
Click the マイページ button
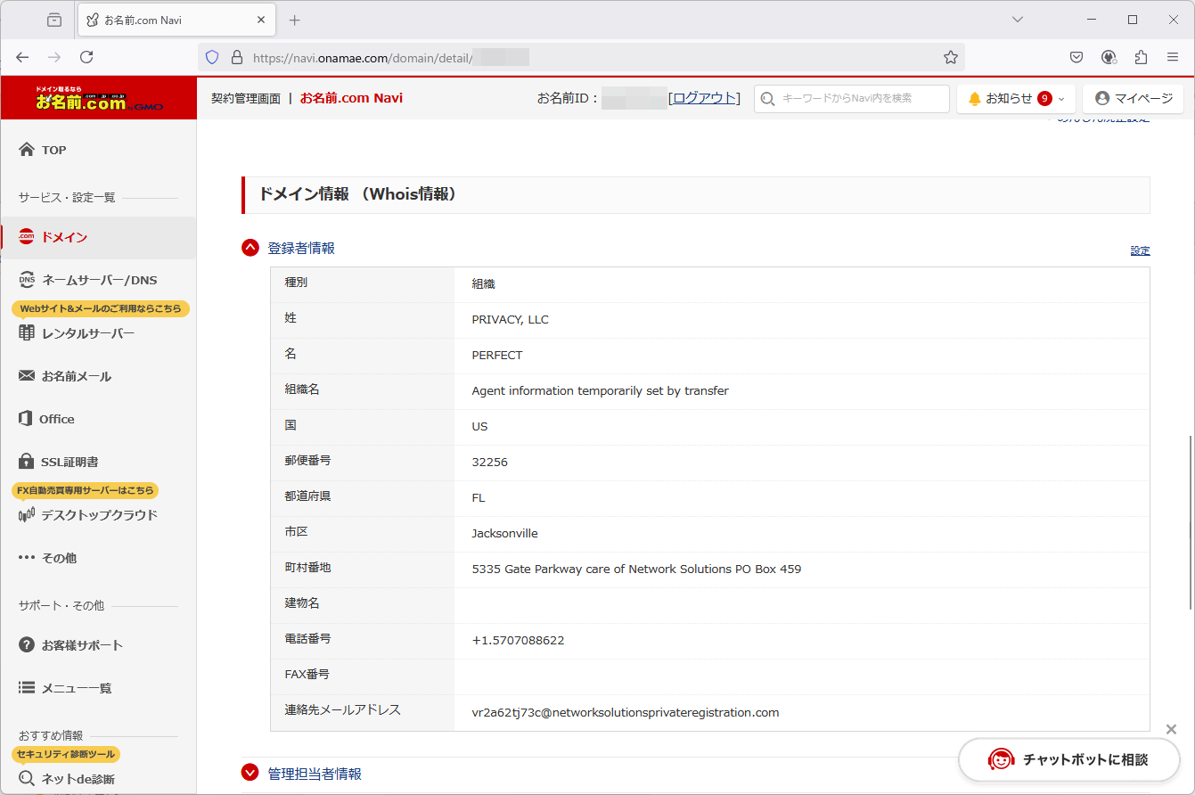point(1134,98)
